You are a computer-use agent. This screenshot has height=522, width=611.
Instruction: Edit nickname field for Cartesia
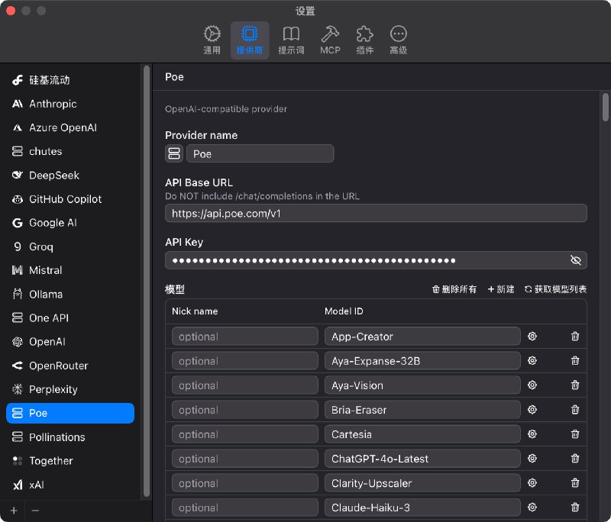click(245, 434)
